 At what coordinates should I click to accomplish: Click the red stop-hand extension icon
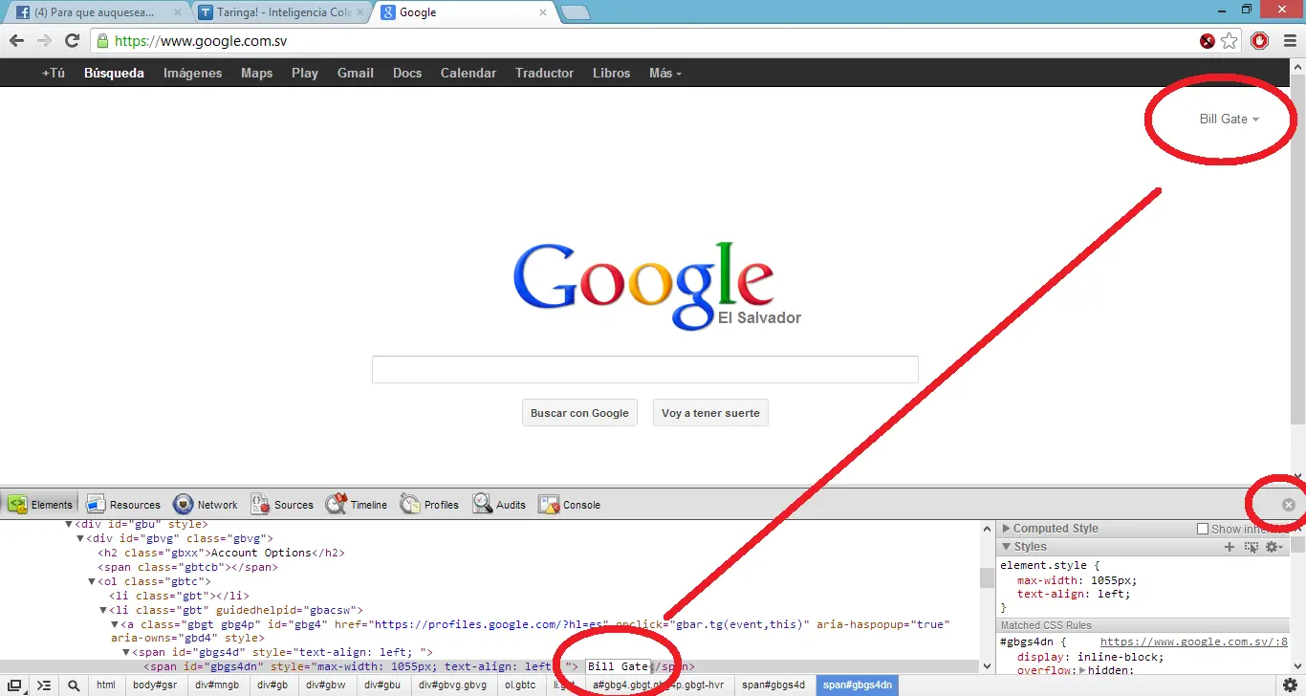(1259, 40)
